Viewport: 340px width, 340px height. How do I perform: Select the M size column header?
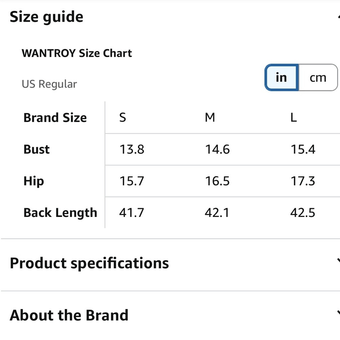click(210, 118)
